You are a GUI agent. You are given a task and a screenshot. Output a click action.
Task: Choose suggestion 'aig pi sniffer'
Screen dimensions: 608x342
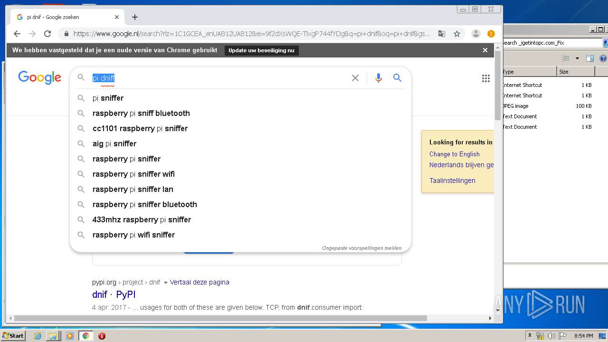pos(240,143)
